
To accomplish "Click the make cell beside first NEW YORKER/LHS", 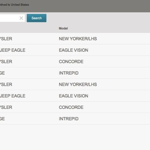I will coord(6,39).
